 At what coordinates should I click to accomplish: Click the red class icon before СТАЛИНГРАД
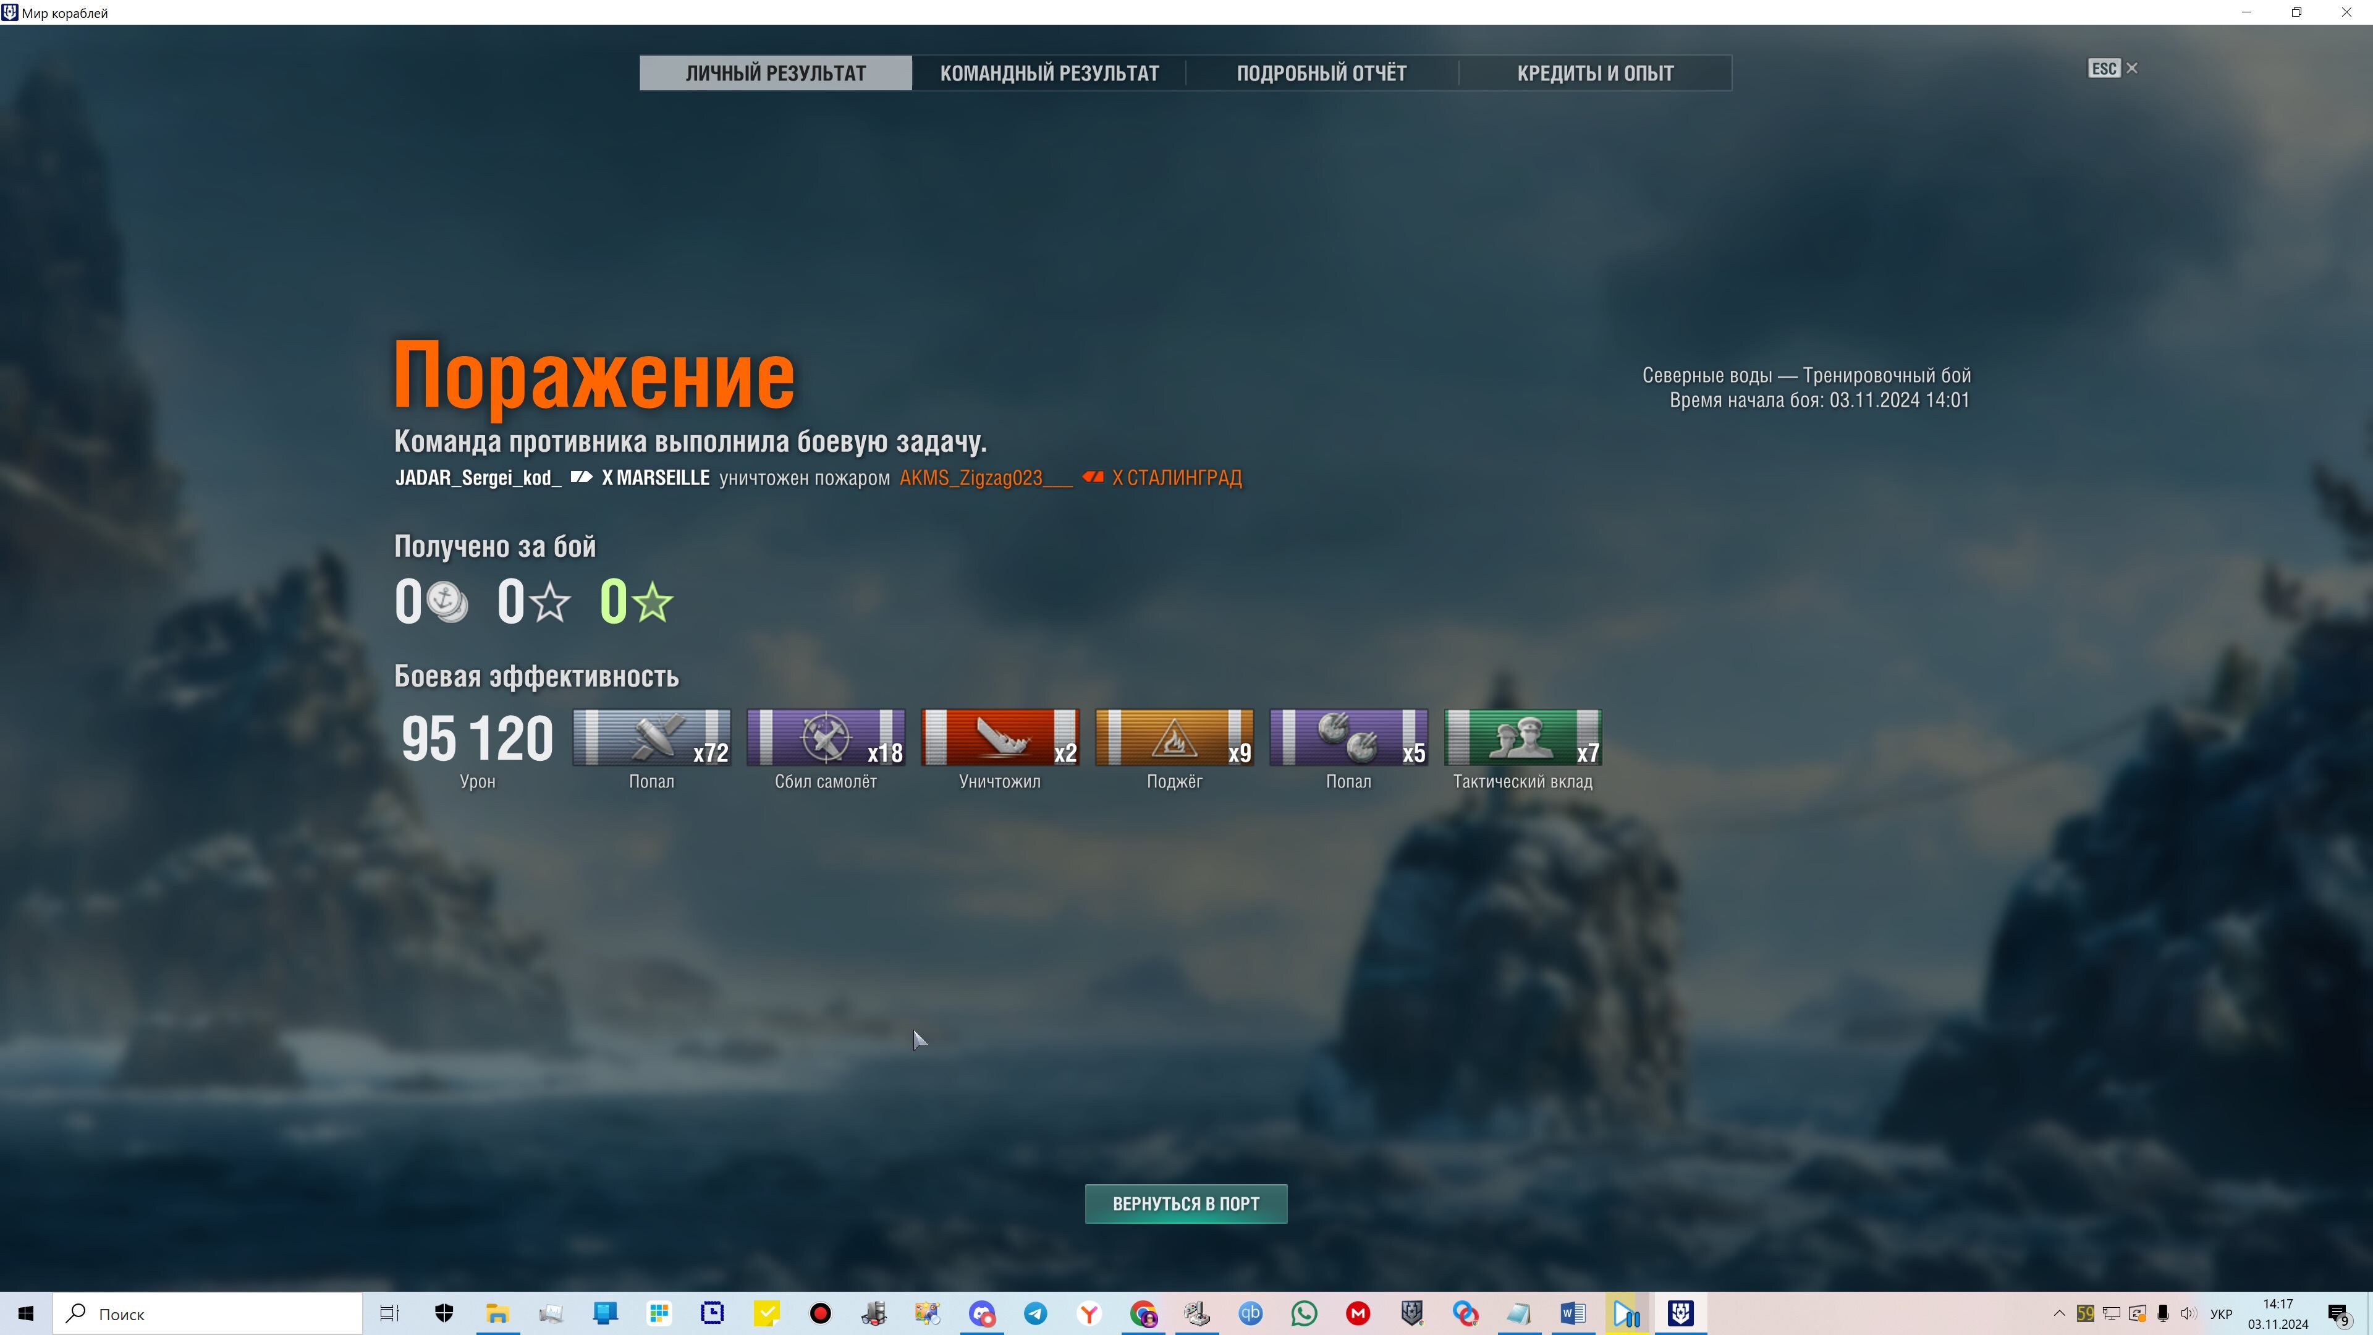click(x=1093, y=477)
